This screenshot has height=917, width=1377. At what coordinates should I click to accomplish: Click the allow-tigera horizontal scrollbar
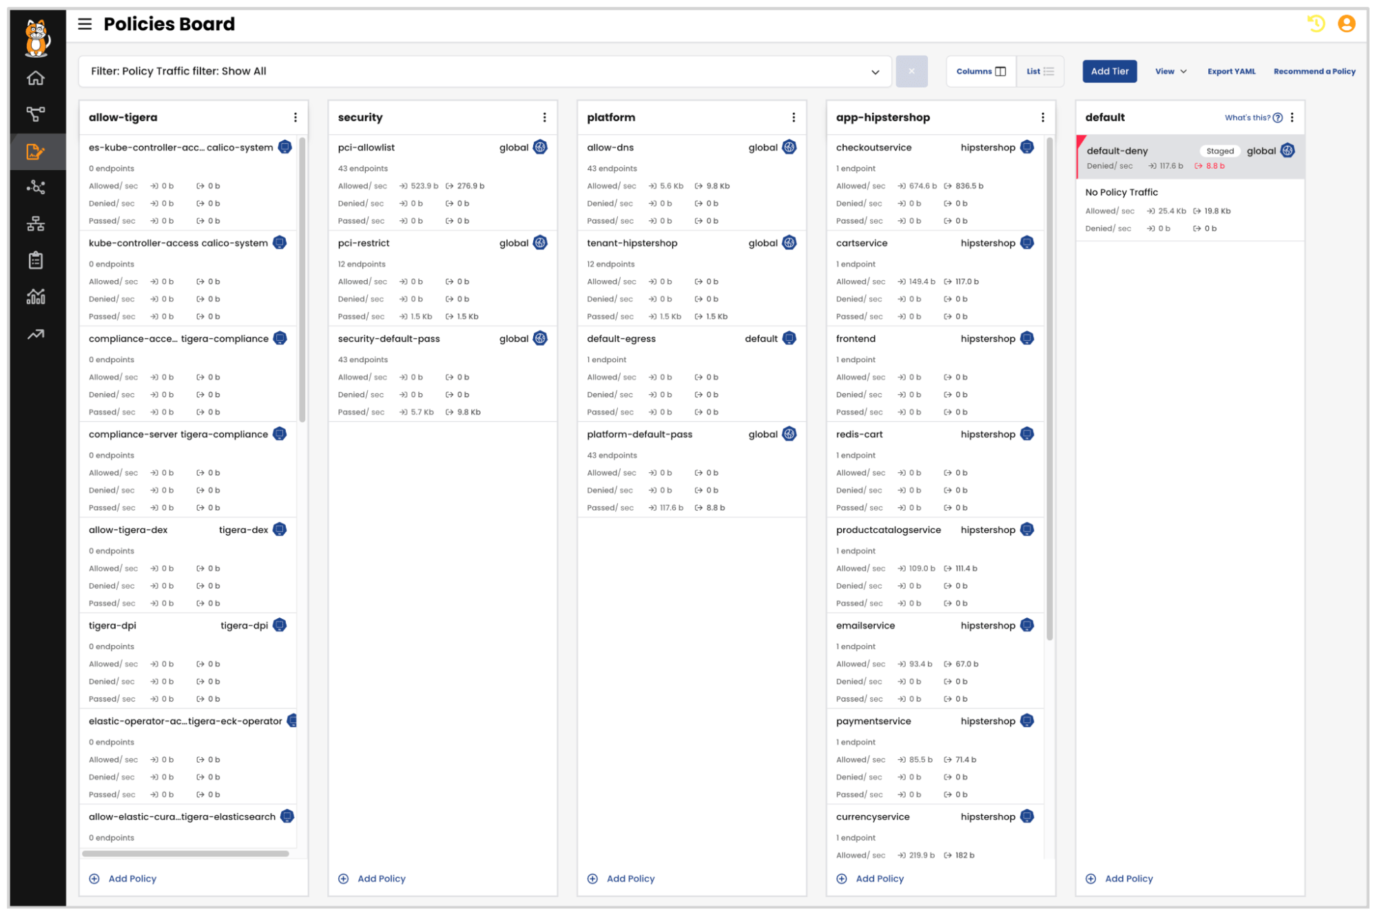(186, 854)
